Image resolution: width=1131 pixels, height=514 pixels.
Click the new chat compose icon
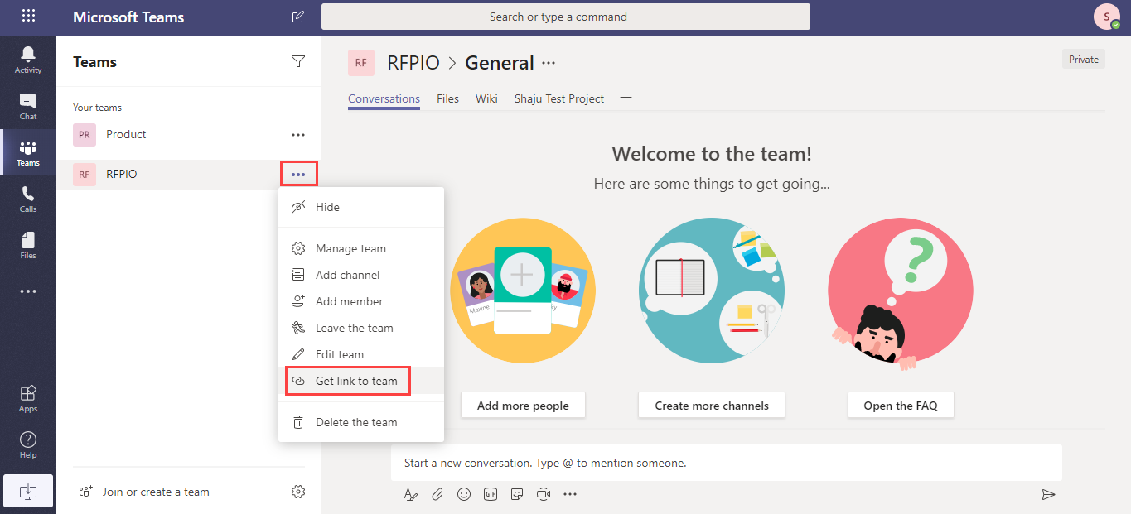[x=298, y=17]
